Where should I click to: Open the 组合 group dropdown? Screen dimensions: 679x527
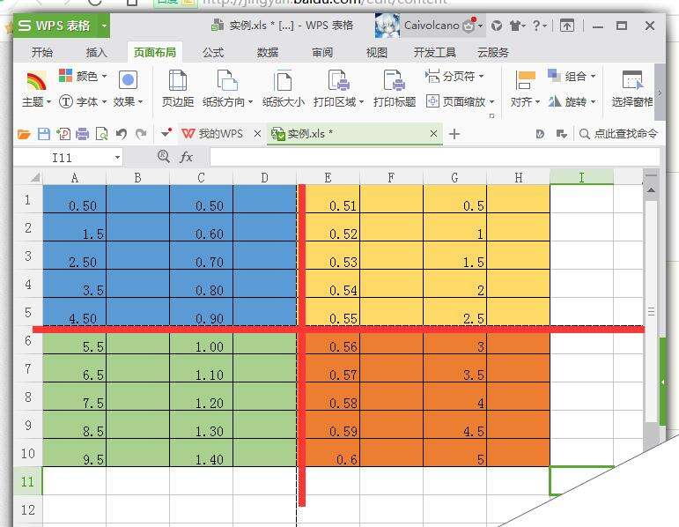tap(572, 77)
